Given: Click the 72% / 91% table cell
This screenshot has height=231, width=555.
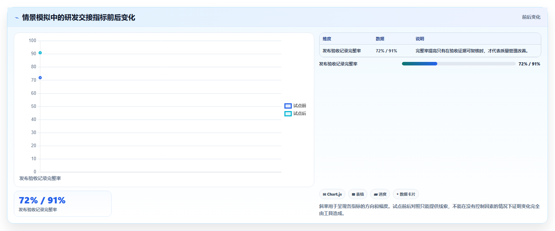Looking at the screenshot, I should pos(386,51).
